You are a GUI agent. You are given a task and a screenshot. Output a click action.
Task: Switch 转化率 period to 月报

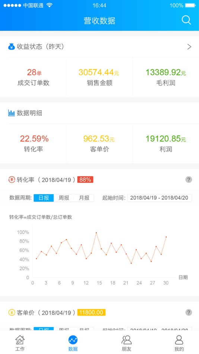click(84, 198)
